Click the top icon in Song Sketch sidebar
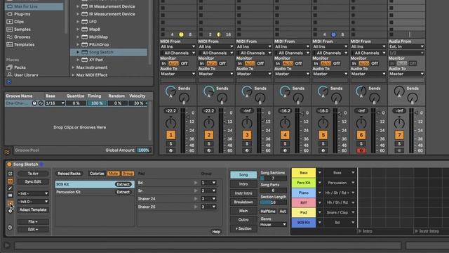The width and height of the screenshot is (449, 253). point(10,174)
